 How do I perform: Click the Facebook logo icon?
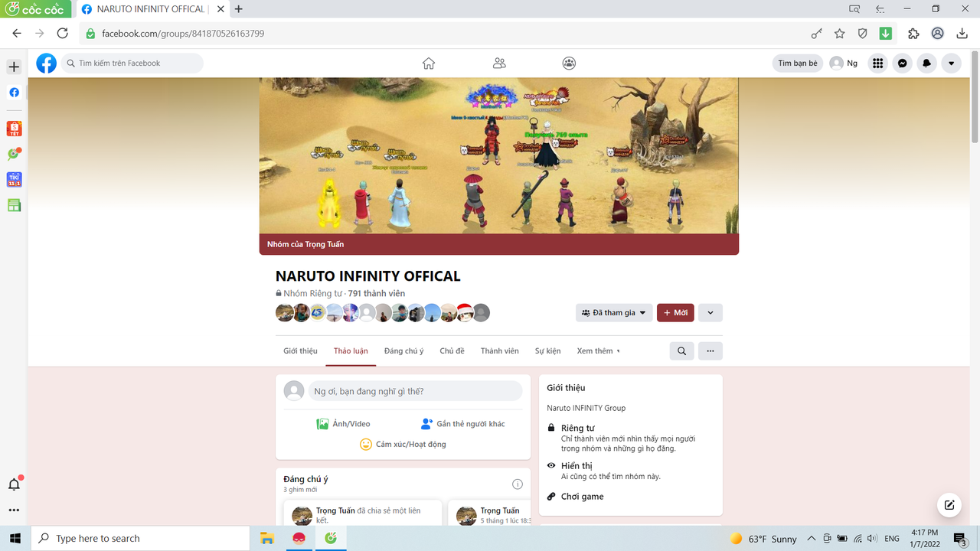47,64
